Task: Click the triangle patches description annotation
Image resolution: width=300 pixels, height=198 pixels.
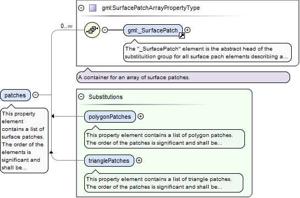Action: pyautogui.click(x=164, y=183)
